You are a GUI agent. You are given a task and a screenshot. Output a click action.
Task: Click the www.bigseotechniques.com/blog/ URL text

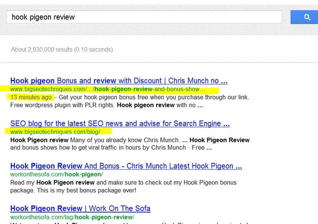pyautogui.click(x=55, y=132)
